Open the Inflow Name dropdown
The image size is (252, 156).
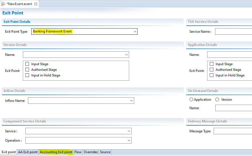coord(131,101)
